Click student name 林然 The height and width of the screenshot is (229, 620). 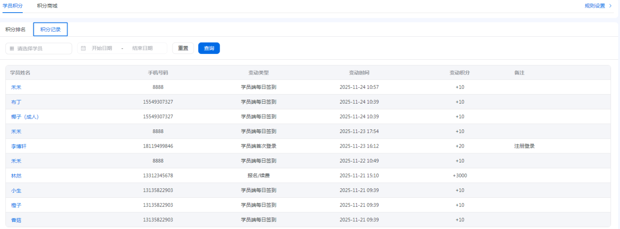pos(16,176)
